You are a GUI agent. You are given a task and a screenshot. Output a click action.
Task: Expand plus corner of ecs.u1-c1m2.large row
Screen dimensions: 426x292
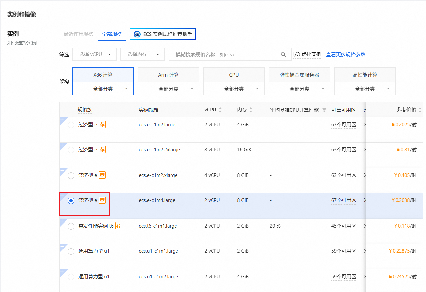[62, 272]
